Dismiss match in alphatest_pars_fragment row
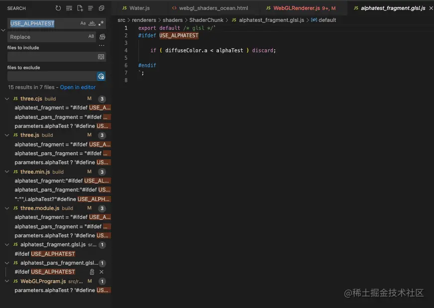 (102, 272)
